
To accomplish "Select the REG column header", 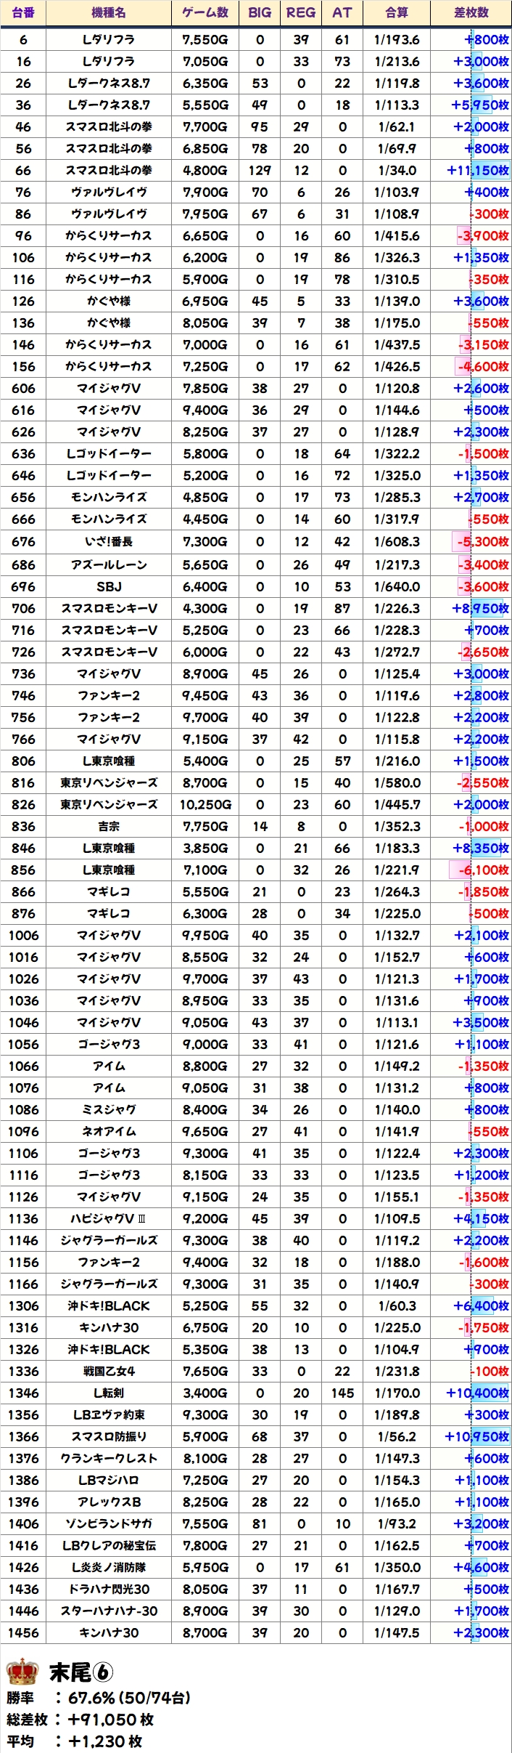I will pos(301,12).
